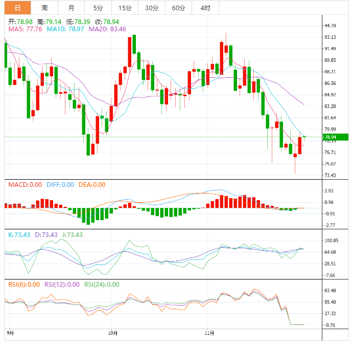The width and height of the screenshot is (353, 344).
Task: Switch to the 4时 timeframe tab
Action: click(206, 8)
